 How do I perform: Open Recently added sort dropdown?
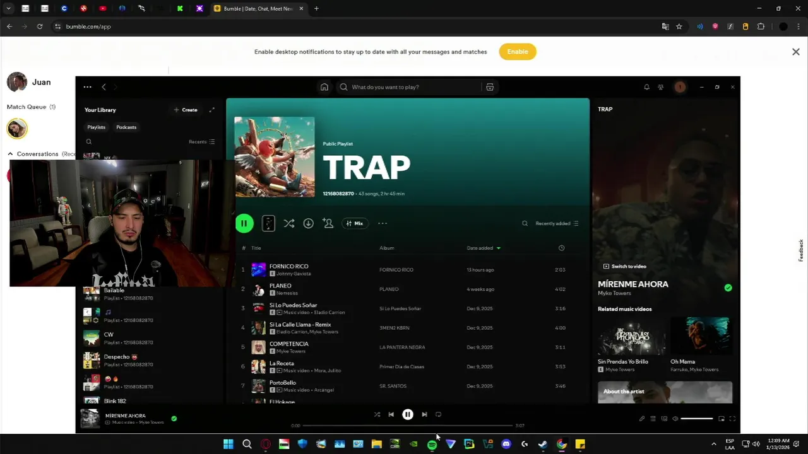click(557, 223)
